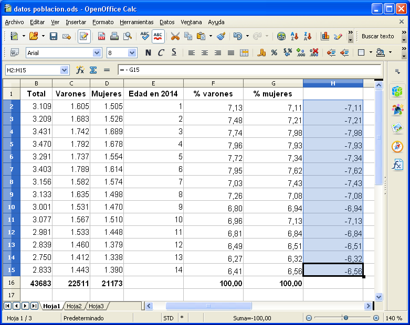Toggle bold formatting (N button)

point(148,52)
